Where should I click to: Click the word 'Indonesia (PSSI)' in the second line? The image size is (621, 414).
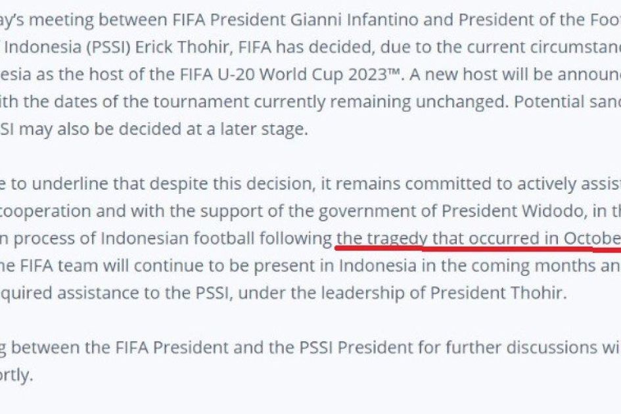click(68, 47)
